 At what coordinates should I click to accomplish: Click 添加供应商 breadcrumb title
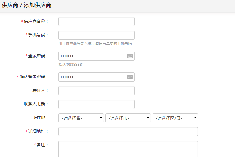[x=37, y=5]
